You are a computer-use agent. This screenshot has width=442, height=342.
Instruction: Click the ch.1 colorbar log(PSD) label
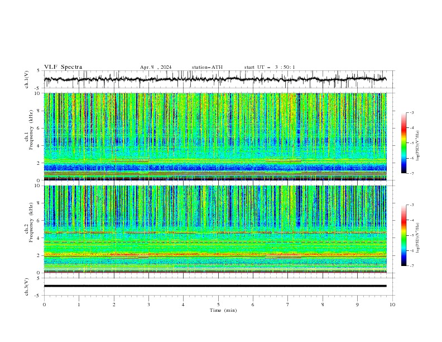(x=417, y=146)
